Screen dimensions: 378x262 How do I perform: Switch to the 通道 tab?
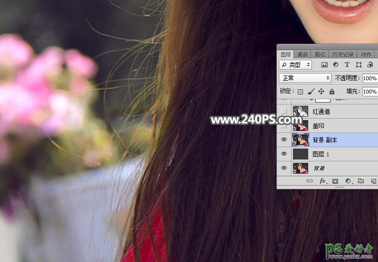point(302,55)
